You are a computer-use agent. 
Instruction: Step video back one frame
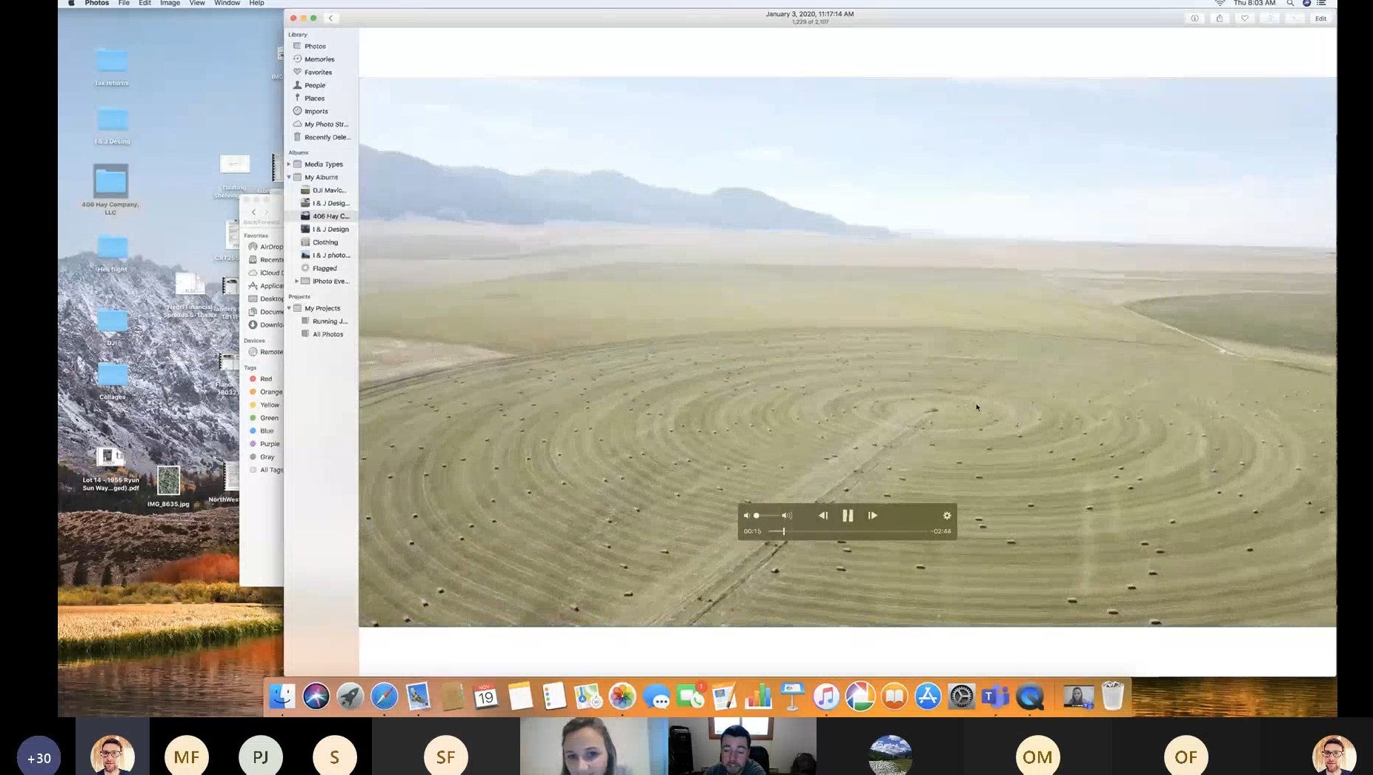click(822, 516)
